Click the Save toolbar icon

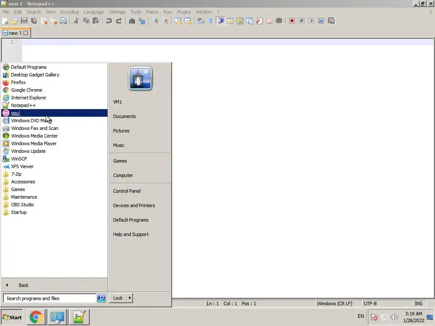(x=24, y=21)
